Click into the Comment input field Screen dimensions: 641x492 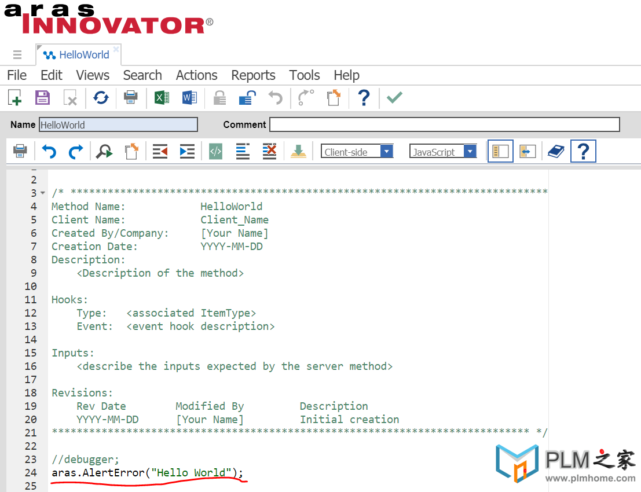click(445, 124)
